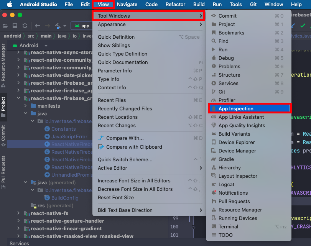Click the Layout Inspector icon
311x246 pixels.
pos(214,176)
